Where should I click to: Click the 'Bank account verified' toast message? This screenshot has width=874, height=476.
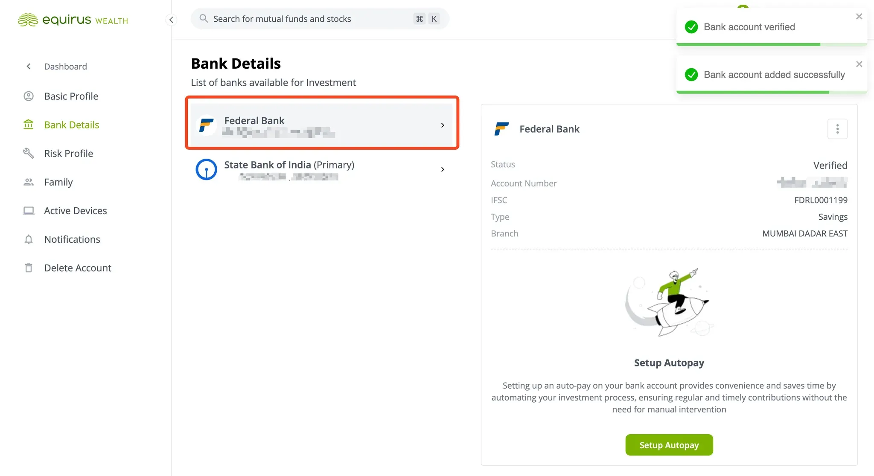(749, 27)
